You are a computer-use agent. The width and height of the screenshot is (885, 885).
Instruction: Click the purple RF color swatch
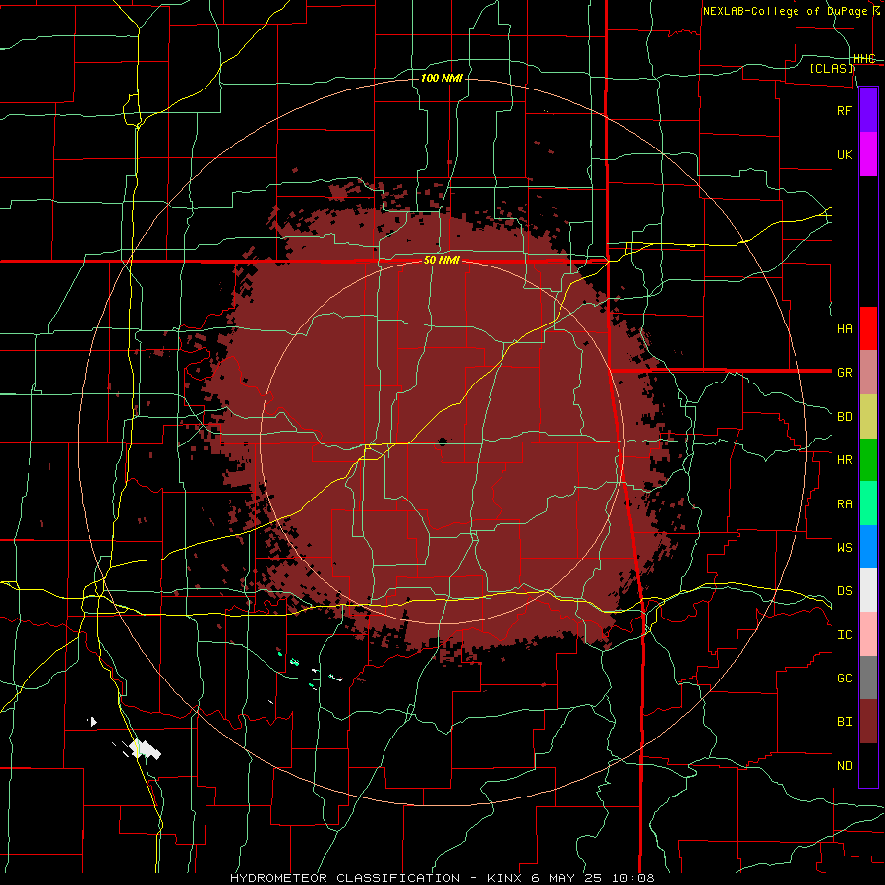(x=868, y=110)
